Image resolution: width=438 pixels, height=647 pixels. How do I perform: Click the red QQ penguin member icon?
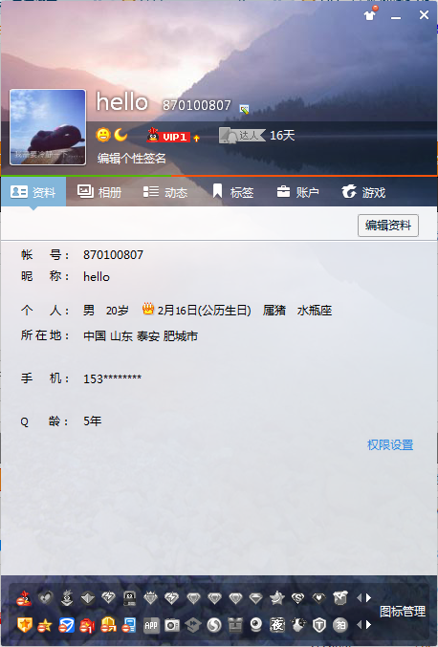point(24,598)
